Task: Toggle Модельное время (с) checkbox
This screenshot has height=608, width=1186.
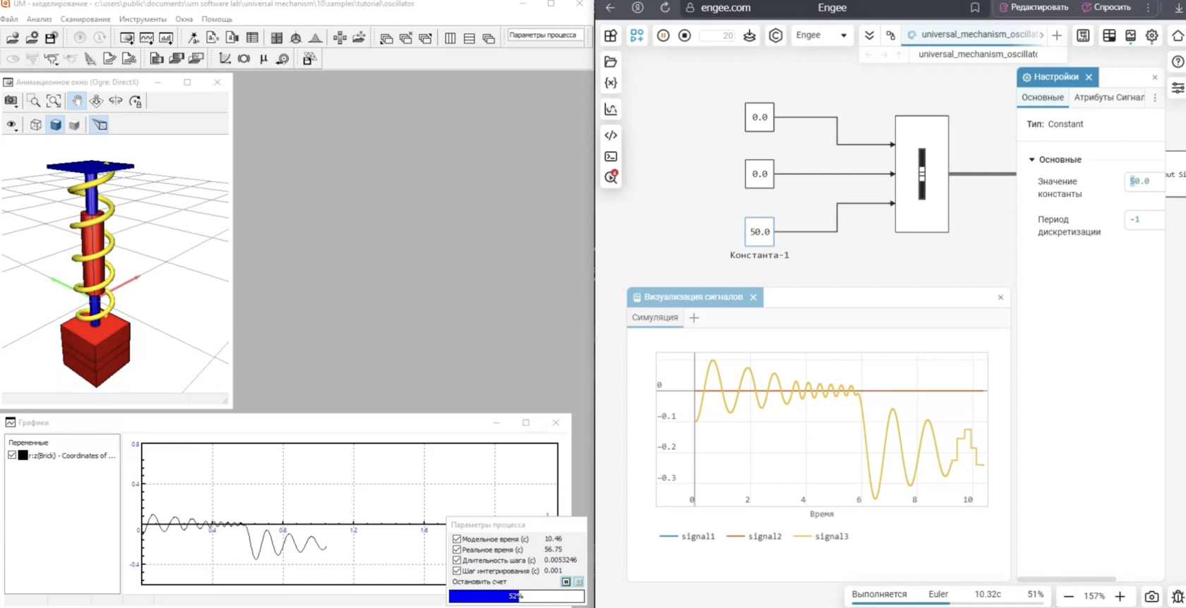Action: pyautogui.click(x=457, y=539)
